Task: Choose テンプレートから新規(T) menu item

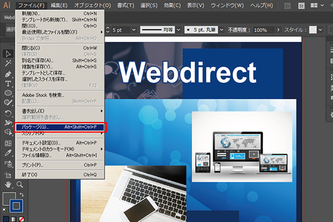Action: (60, 20)
